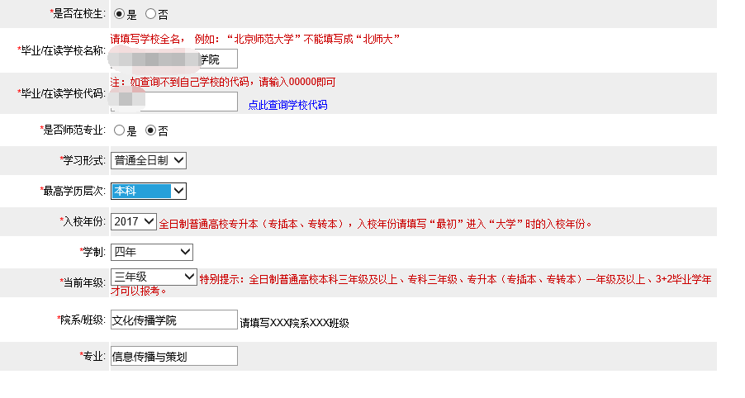Click the 特别提示 red hint beside 当前年级
This screenshot has height=398, width=745.
(411, 285)
